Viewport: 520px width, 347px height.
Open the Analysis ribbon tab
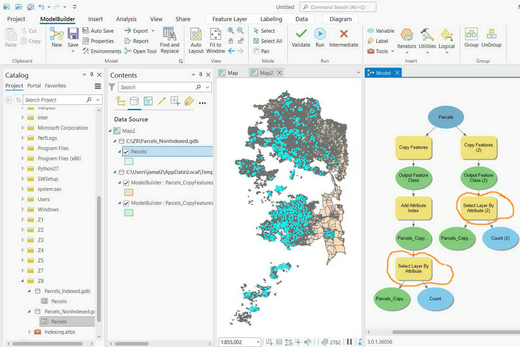coord(126,19)
